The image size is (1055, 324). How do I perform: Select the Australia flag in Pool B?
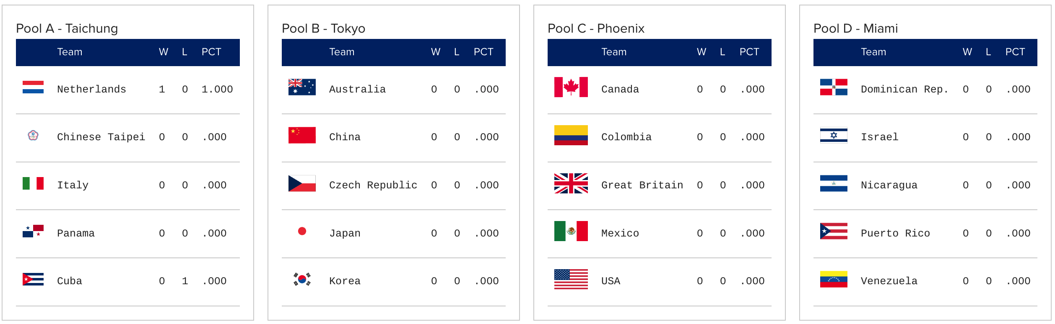(302, 87)
